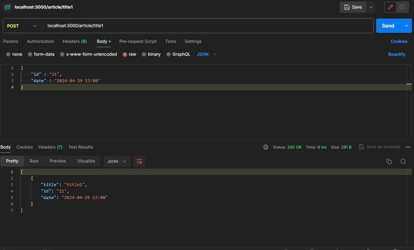Beautify the request body
The image size is (414, 250).
396,54
